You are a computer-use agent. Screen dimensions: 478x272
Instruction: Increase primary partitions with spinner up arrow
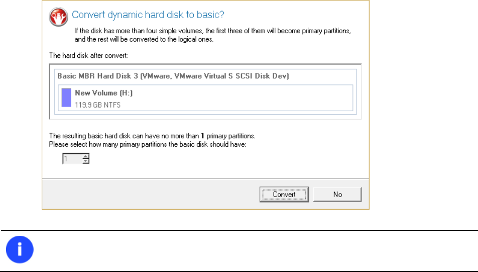[86, 156]
